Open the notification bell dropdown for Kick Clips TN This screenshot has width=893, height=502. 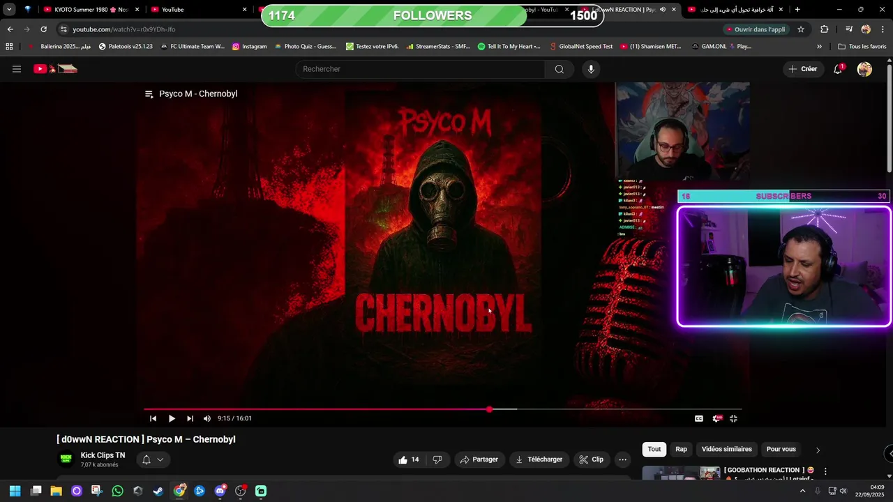[x=153, y=459]
